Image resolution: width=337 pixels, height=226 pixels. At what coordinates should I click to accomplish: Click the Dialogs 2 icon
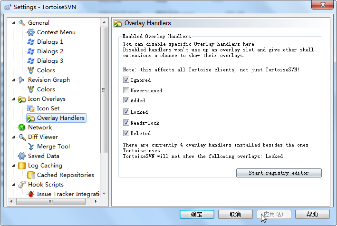[x=31, y=51]
